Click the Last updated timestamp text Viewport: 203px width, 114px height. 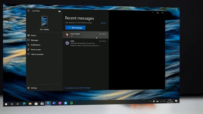coord(78,22)
